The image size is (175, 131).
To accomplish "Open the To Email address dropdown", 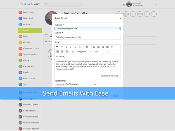I will tap(87, 29).
